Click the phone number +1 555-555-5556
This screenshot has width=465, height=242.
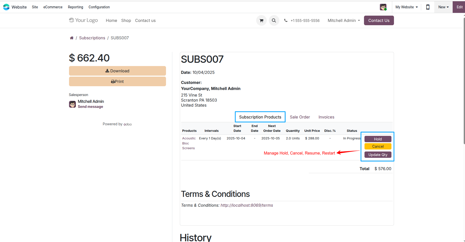[x=305, y=20]
